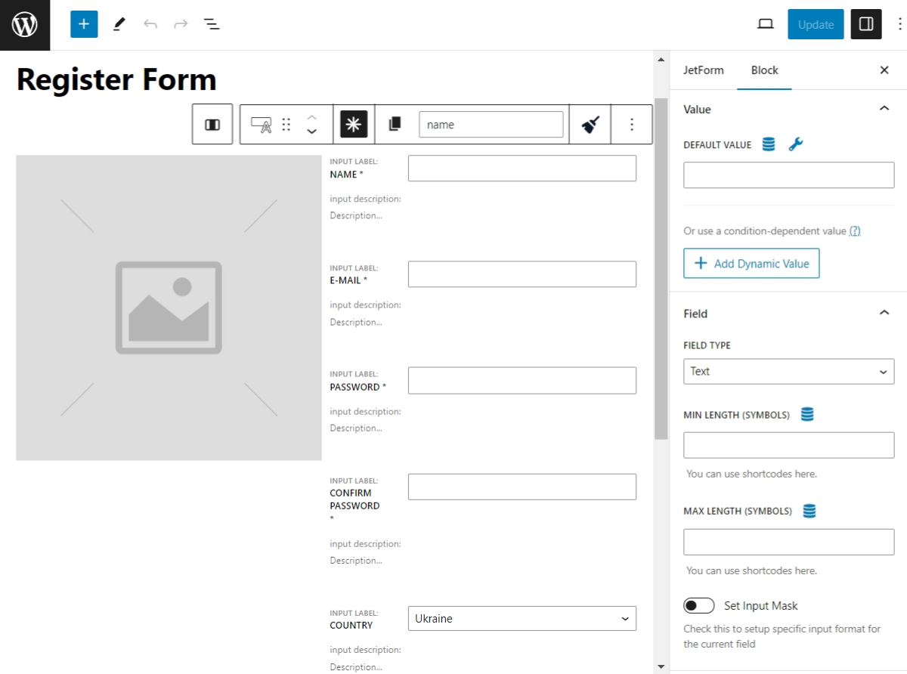Screen dimensions: 907x674
Task: Open the Field Type dropdown
Action: click(x=788, y=371)
